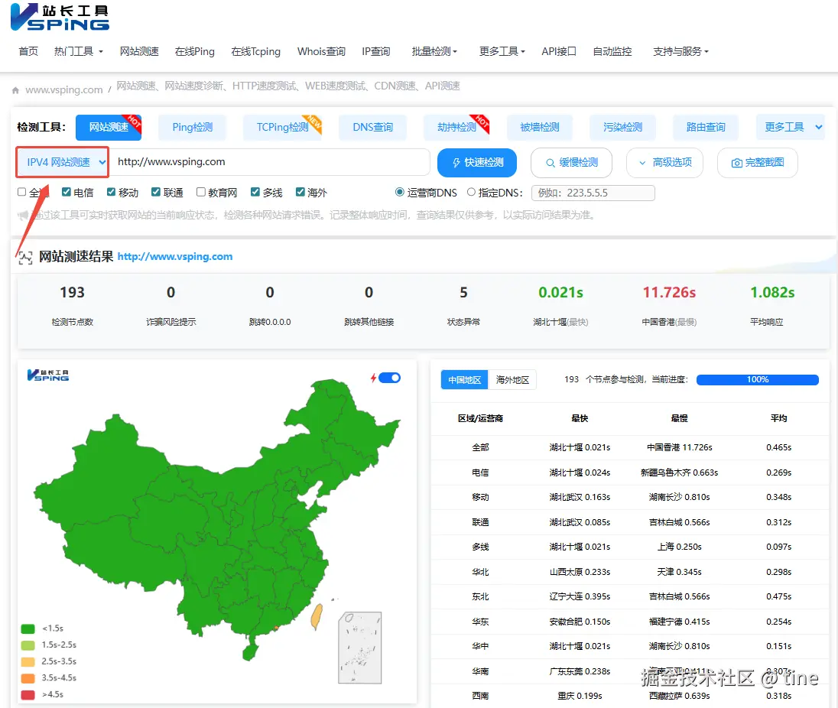
Task: Switch to the 海外地区 results tab
Action: point(512,380)
